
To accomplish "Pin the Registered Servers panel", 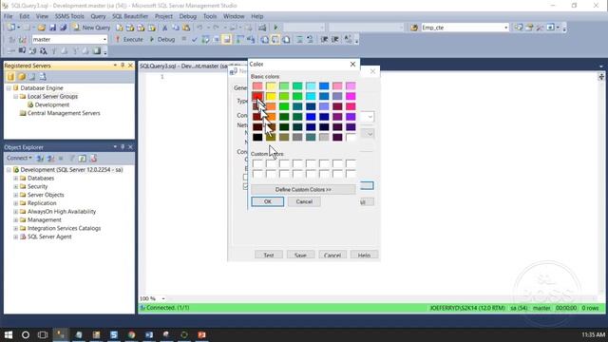I will 123,66.
